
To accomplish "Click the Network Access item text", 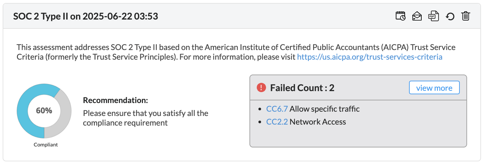I will (x=317, y=122).
